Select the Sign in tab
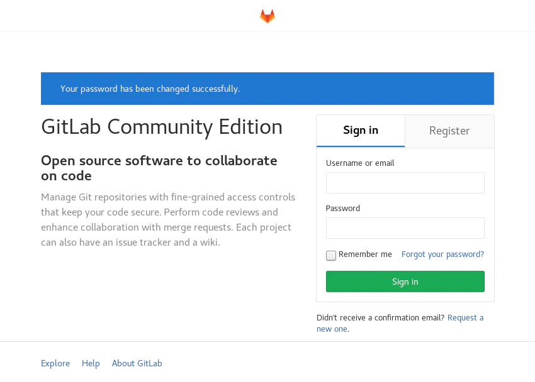 [361, 131]
